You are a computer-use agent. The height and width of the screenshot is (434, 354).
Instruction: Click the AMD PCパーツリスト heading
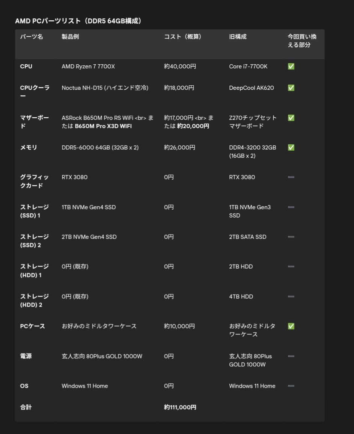[x=78, y=21]
